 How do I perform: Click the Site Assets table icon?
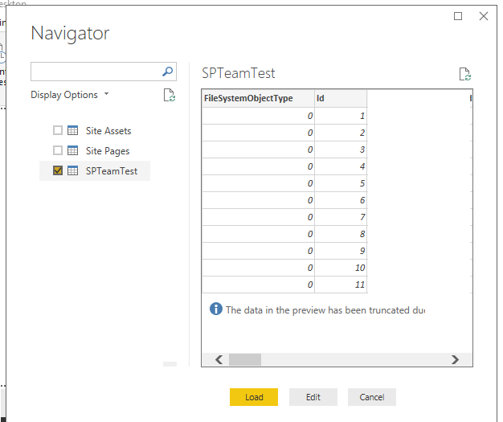pyautogui.click(x=72, y=130)
